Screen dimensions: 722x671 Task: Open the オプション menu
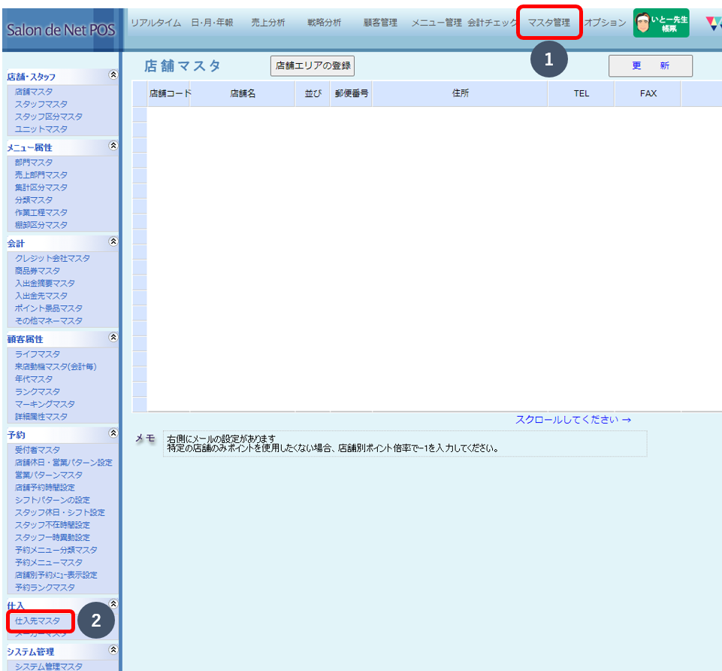tap(605, 23)
